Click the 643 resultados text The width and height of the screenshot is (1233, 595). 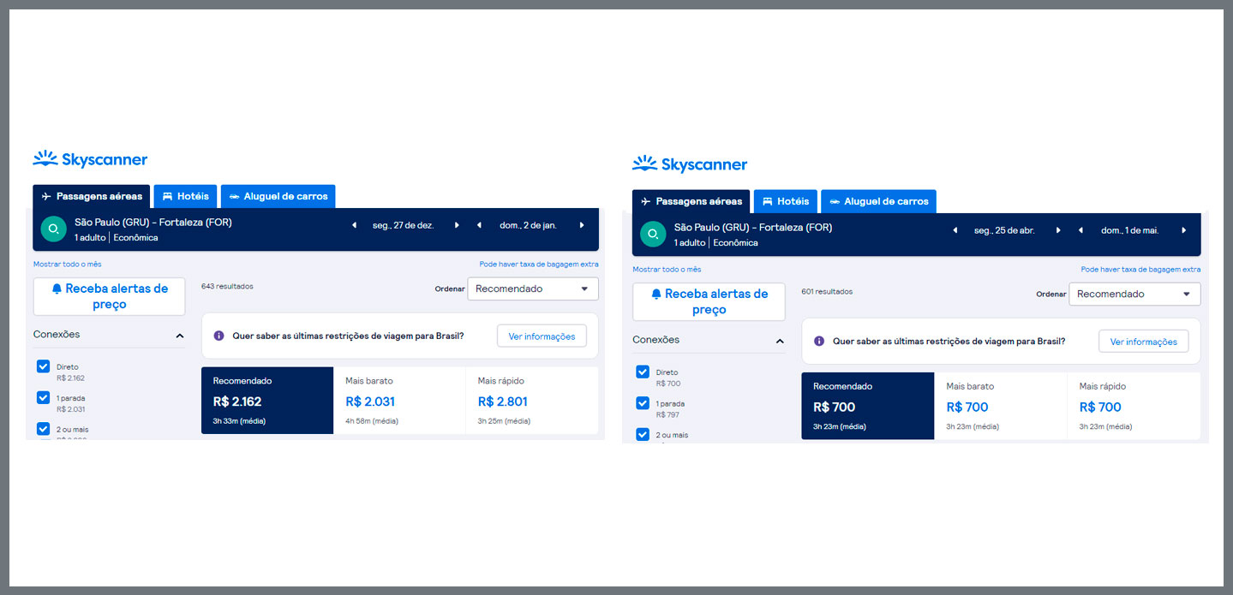pyautogui.click(x=227, y=286)
